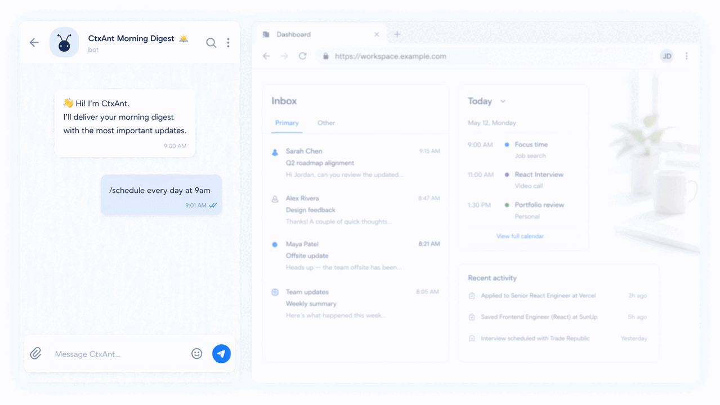The height and width of the screenshot is (405, 720).
Task: Open the Team updates Weekly summary email
Action: click(x=355, y=304)
